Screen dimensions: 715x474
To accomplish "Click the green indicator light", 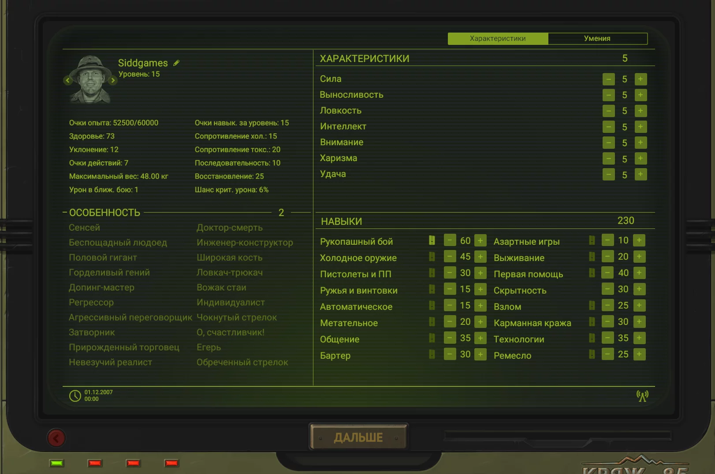I will (x=57, y=463).
